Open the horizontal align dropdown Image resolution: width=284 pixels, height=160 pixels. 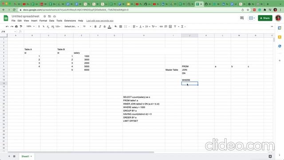[x=135, y=27]
